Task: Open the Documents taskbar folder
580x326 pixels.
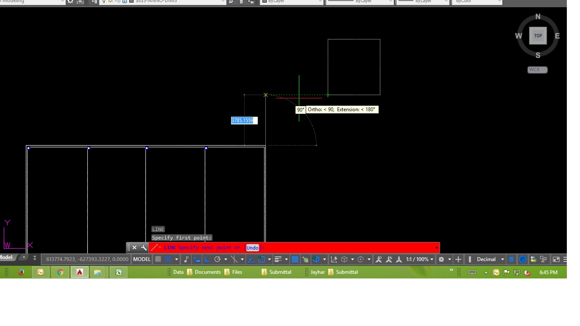Action: [204, 272]
